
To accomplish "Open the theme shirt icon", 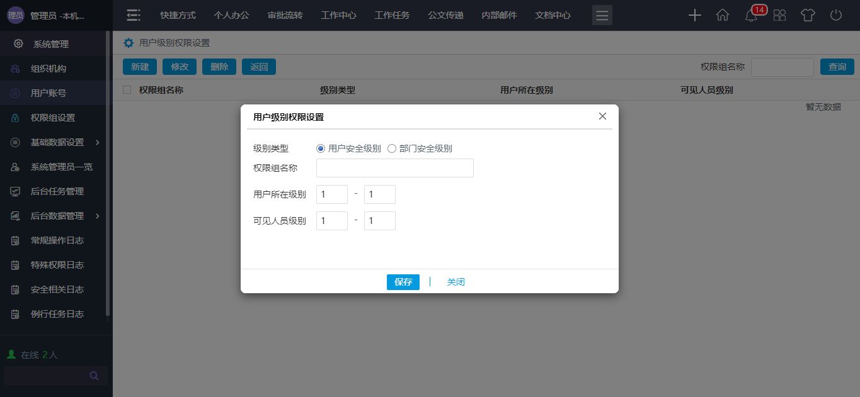I will pos(808,16).
